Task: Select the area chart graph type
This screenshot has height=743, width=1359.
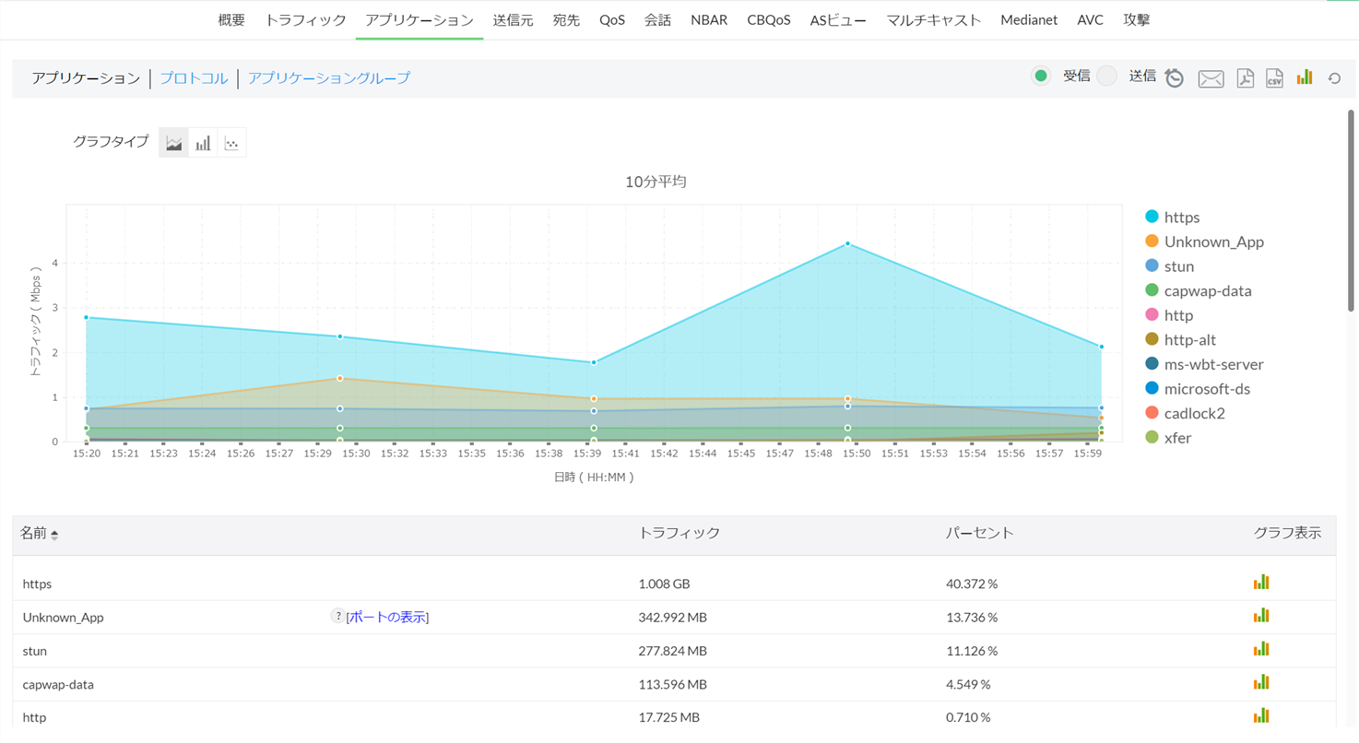Action: (x=173, y=143)
